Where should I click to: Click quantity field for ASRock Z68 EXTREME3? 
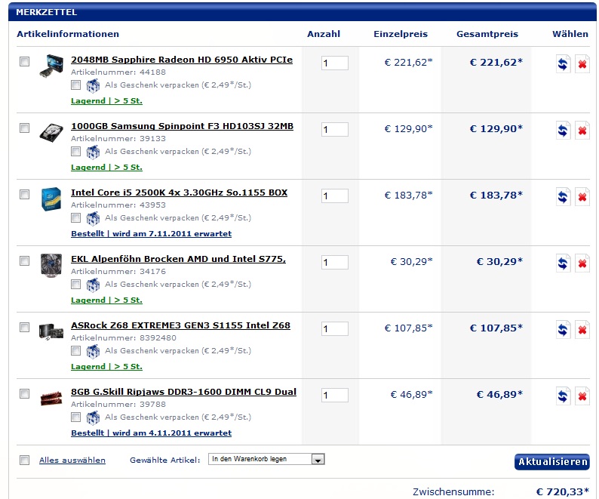coord(335,329)
